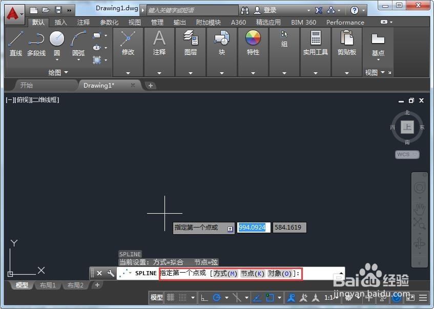This screenshot has width=434, height=309.
Task: Expand the Ellipse tool dropdown arrow
Action: point(106,48)
